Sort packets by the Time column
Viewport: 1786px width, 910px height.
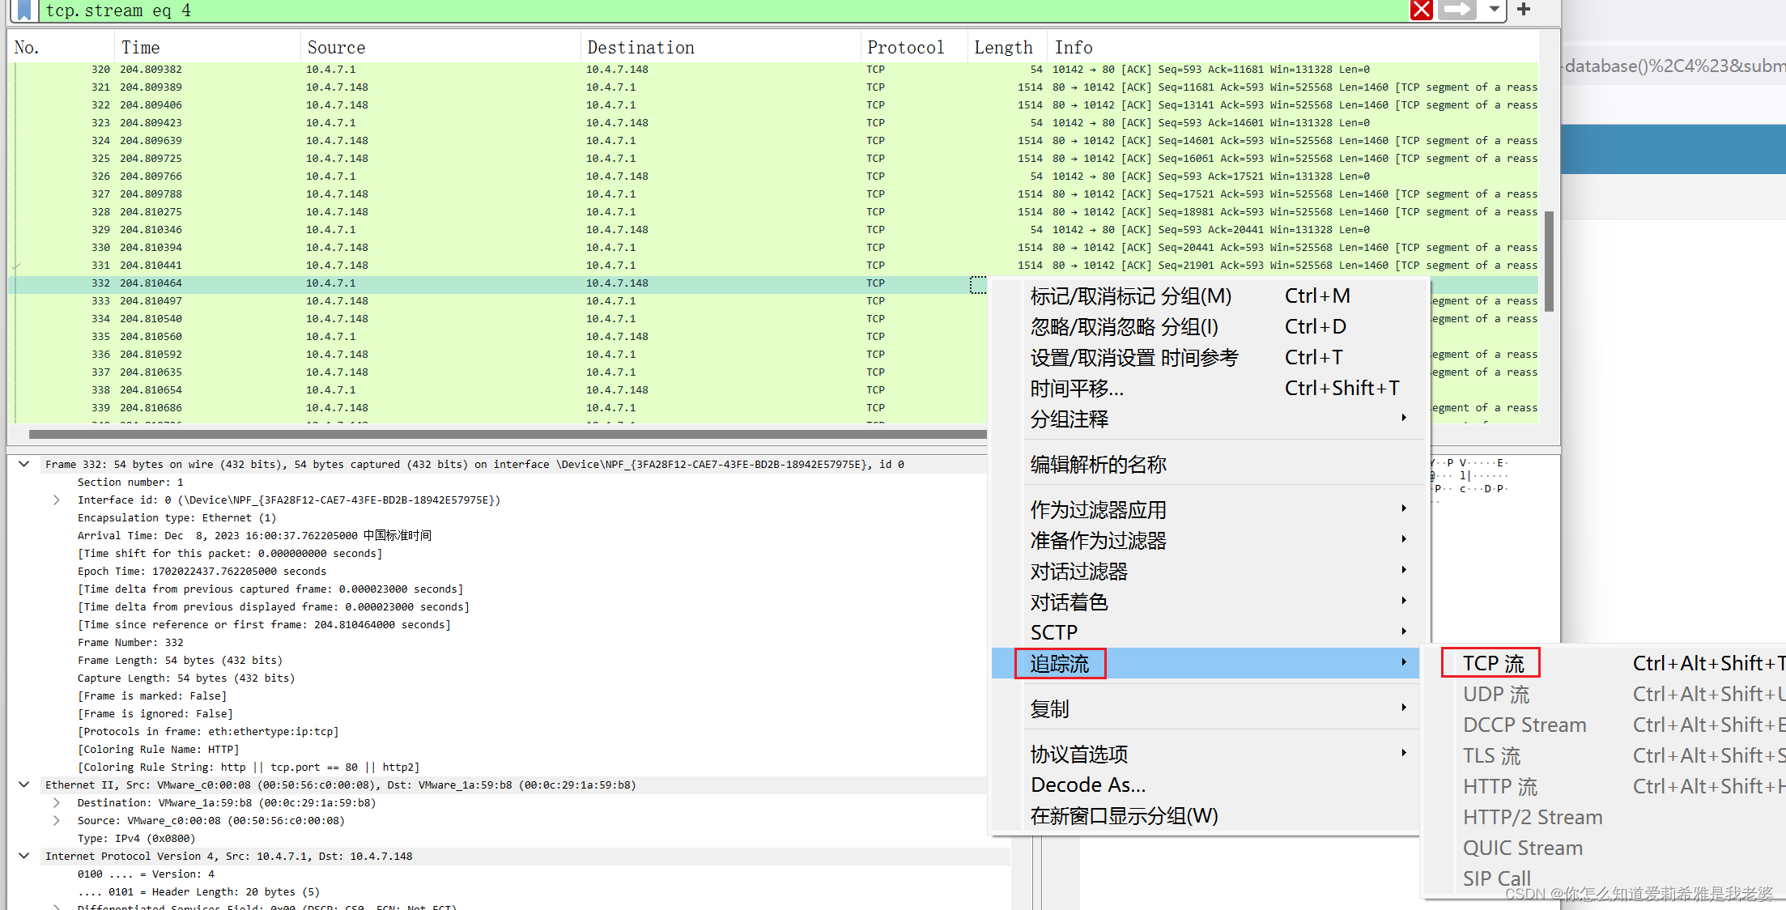[208, 47]
